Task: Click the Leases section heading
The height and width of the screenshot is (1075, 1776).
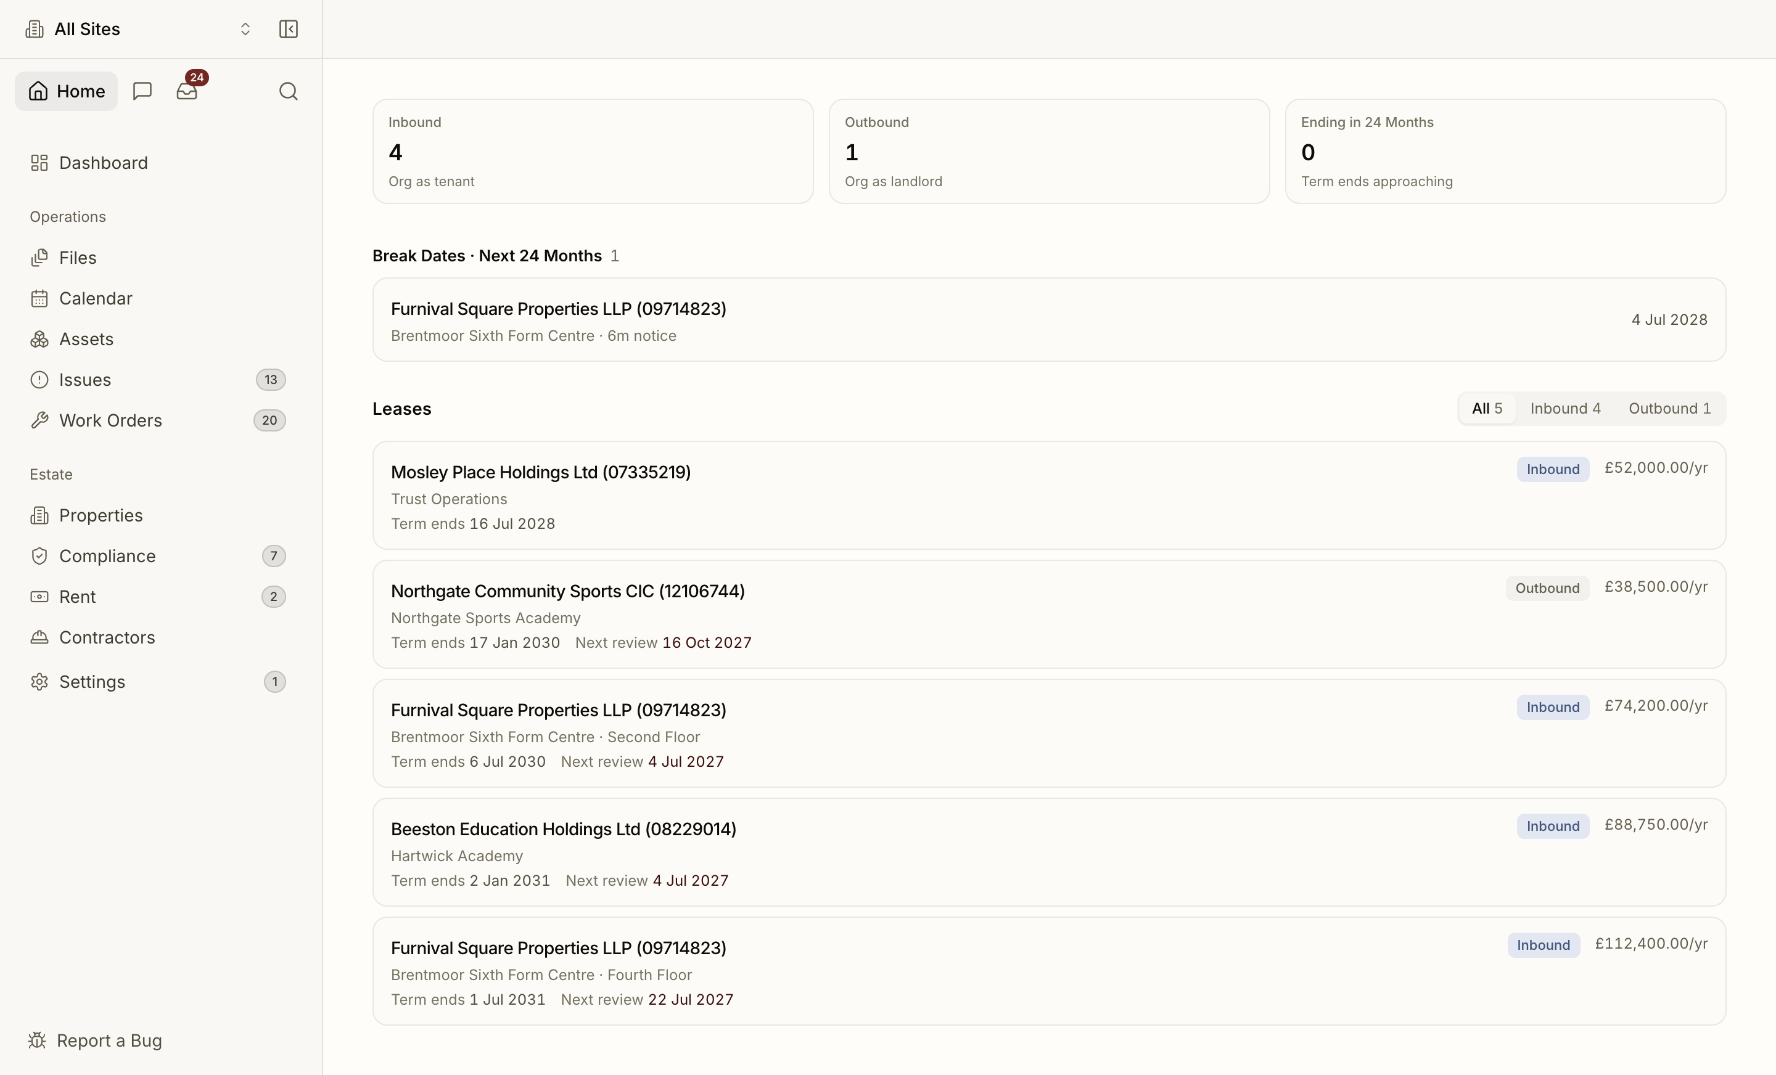Action: point(402,409)
